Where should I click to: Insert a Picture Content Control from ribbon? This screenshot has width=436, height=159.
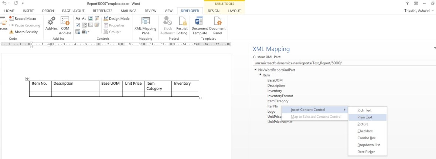point(90,18)
